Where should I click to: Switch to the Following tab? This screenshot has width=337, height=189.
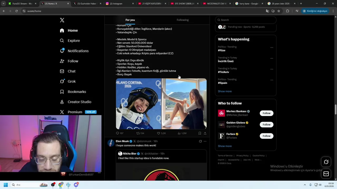[x=182, y=20]
